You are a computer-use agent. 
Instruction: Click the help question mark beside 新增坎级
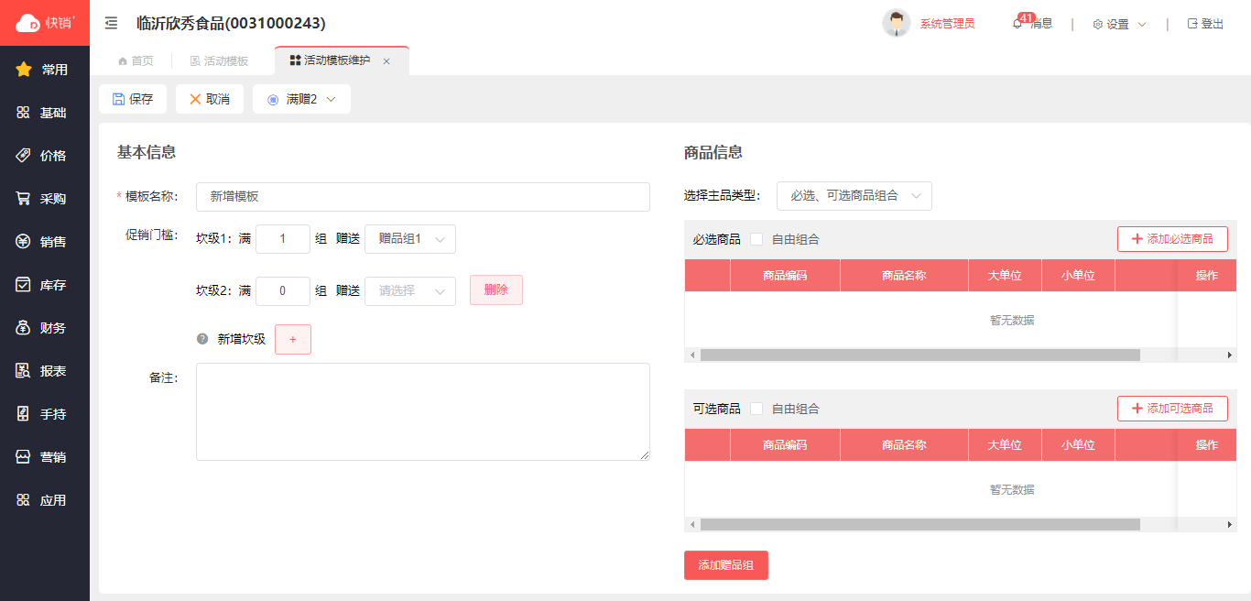[202, 339]
